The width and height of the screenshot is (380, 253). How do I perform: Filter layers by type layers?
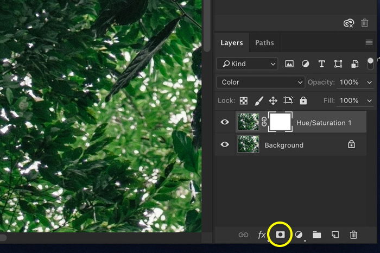[x=321, y=64]
